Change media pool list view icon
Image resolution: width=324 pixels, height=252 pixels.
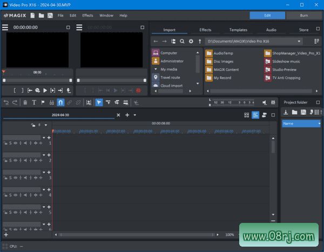[316, 41]
